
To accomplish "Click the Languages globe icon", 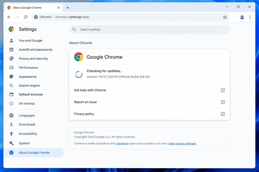I will [11, 115].
